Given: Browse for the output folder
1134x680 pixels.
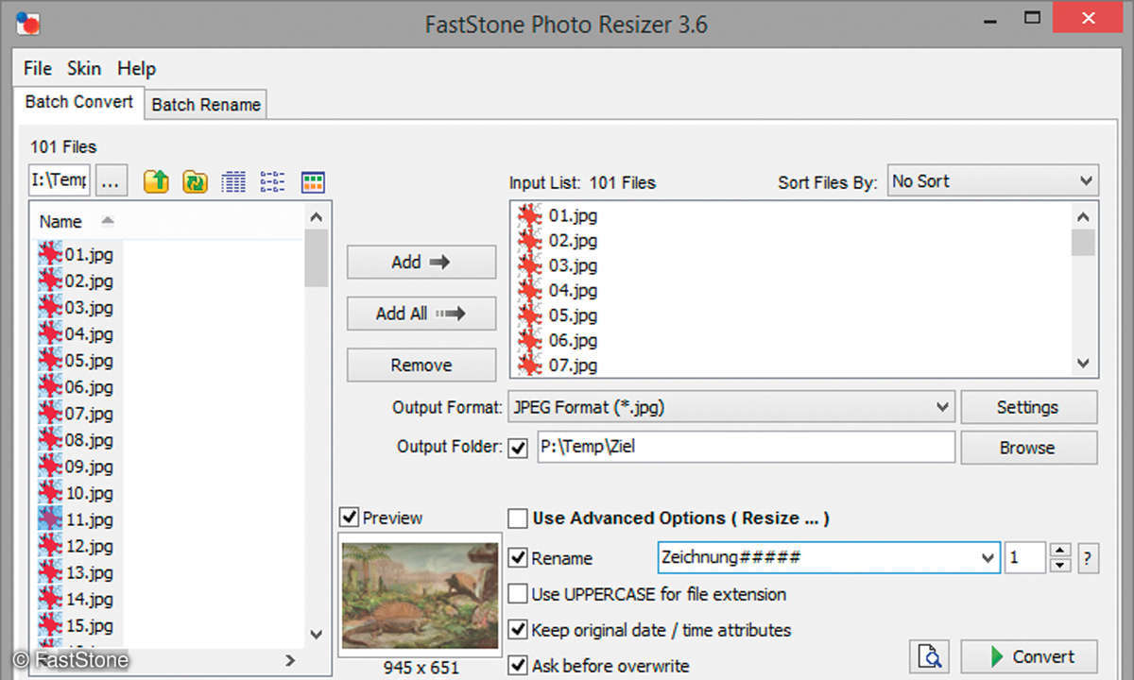Looking at the screenshot, I should point(1029,448).
